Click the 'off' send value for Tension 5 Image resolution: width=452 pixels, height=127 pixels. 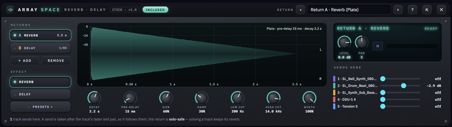pyautogui.click(x=438, y=106)
